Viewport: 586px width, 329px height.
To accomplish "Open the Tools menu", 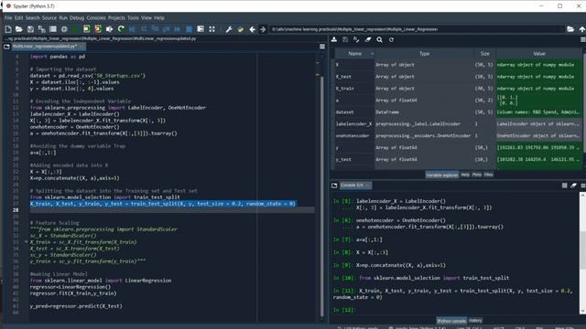I will click(133, 17).
